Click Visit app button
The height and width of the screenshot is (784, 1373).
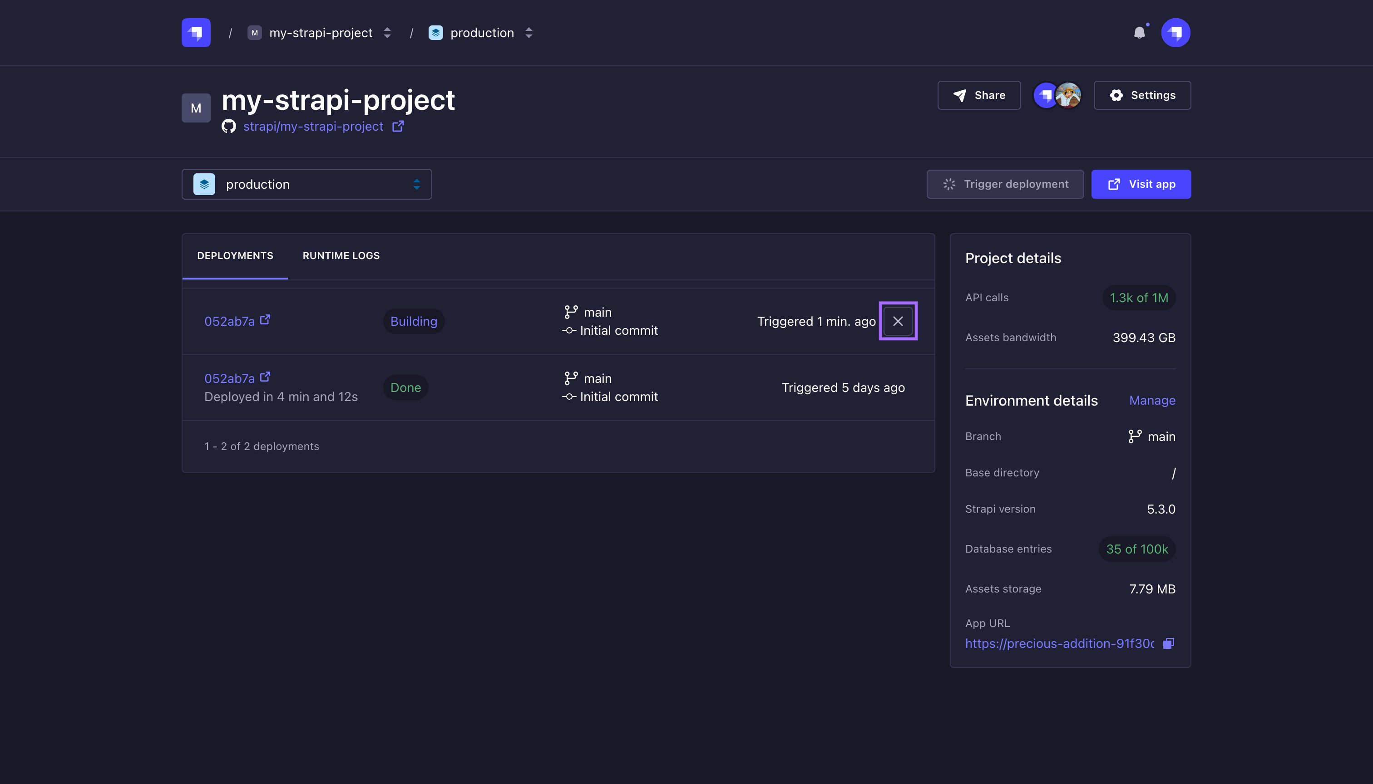(x=1141, y=184)
